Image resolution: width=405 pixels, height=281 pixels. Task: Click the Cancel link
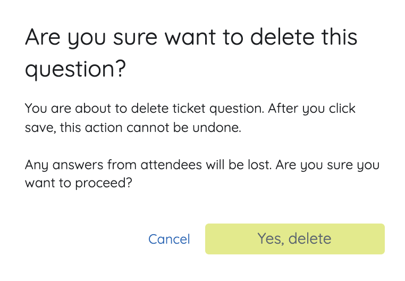(x=169, y=239)
